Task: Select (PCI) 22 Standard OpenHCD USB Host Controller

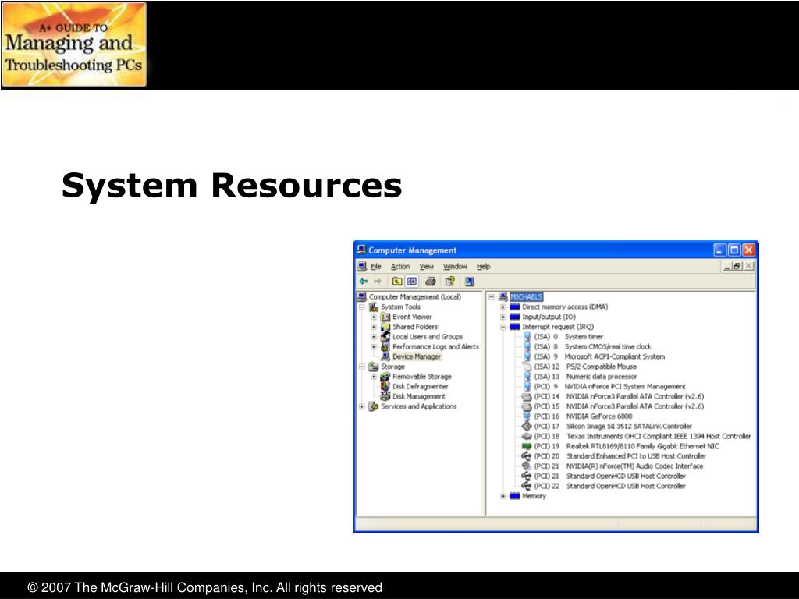Action: [x=609, y=486]
